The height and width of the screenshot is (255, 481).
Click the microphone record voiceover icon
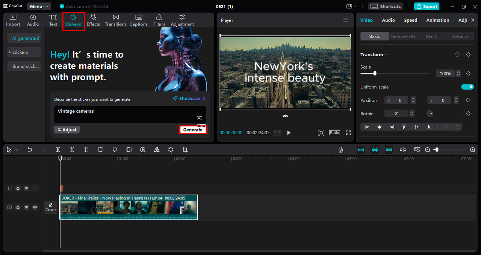[x=340, y=150]
